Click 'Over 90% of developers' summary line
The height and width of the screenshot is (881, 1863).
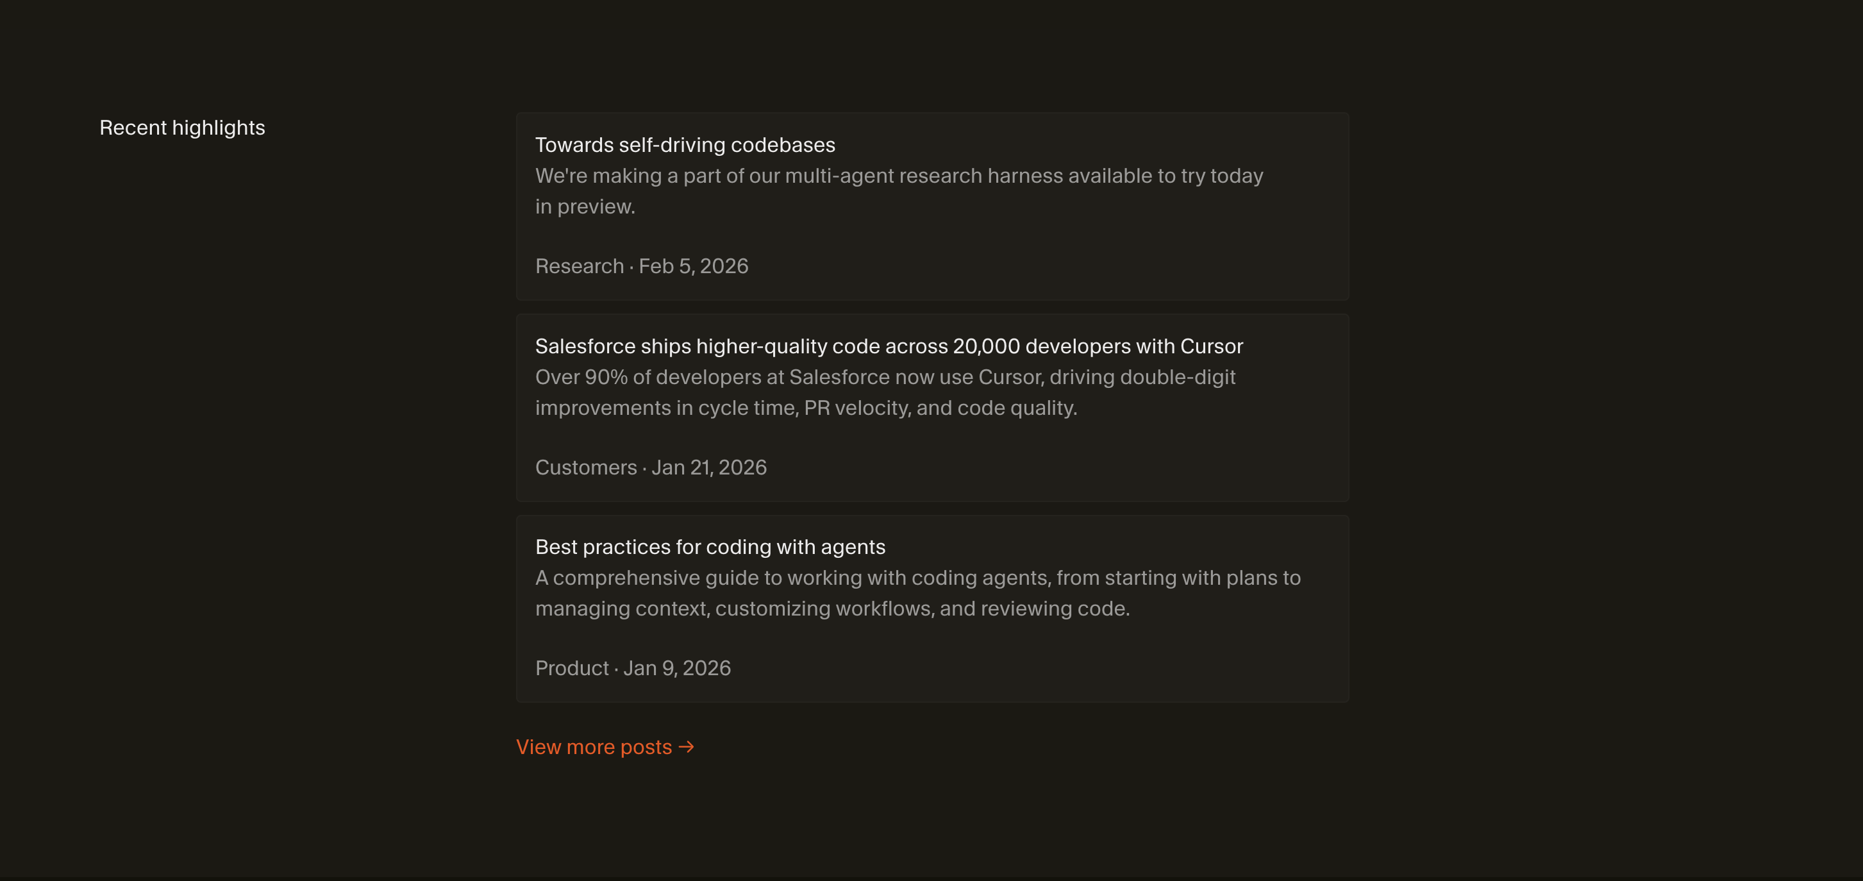click(x=885, y=377)
